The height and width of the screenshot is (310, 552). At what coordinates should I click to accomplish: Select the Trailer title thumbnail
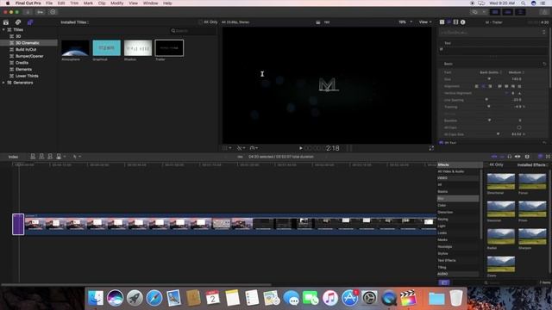pos(169,48)
